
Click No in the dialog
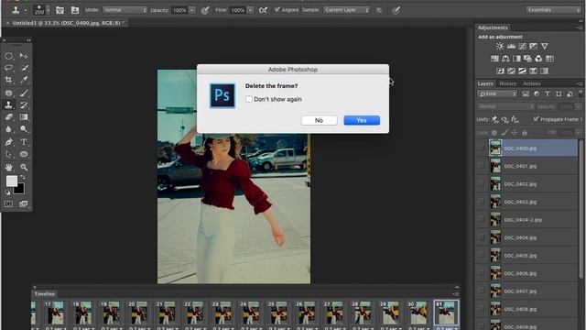point(320,120)
